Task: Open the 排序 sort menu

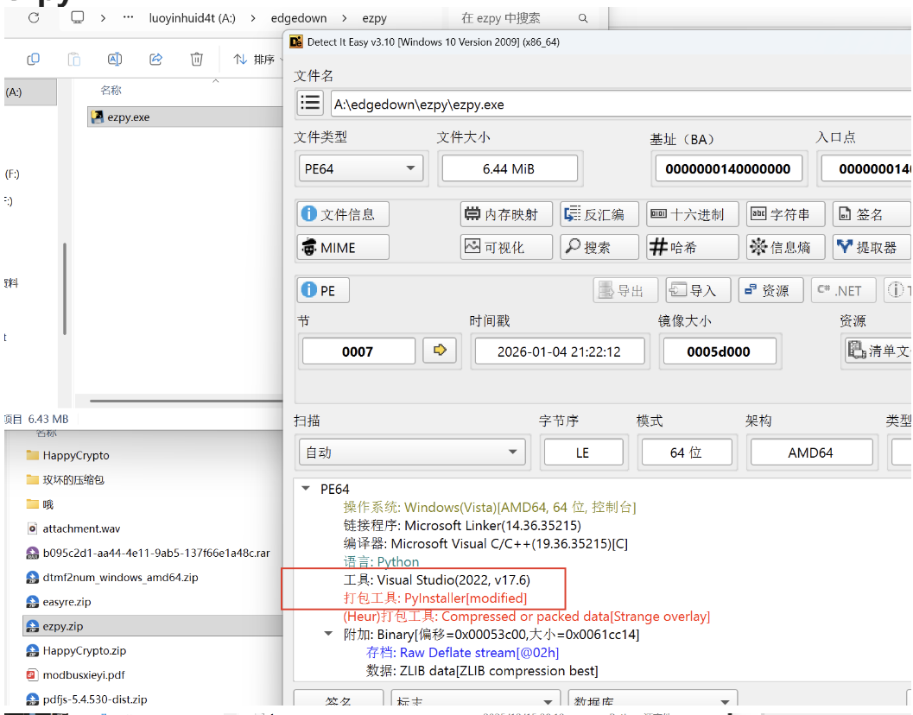Action: [x=255, y=59]
